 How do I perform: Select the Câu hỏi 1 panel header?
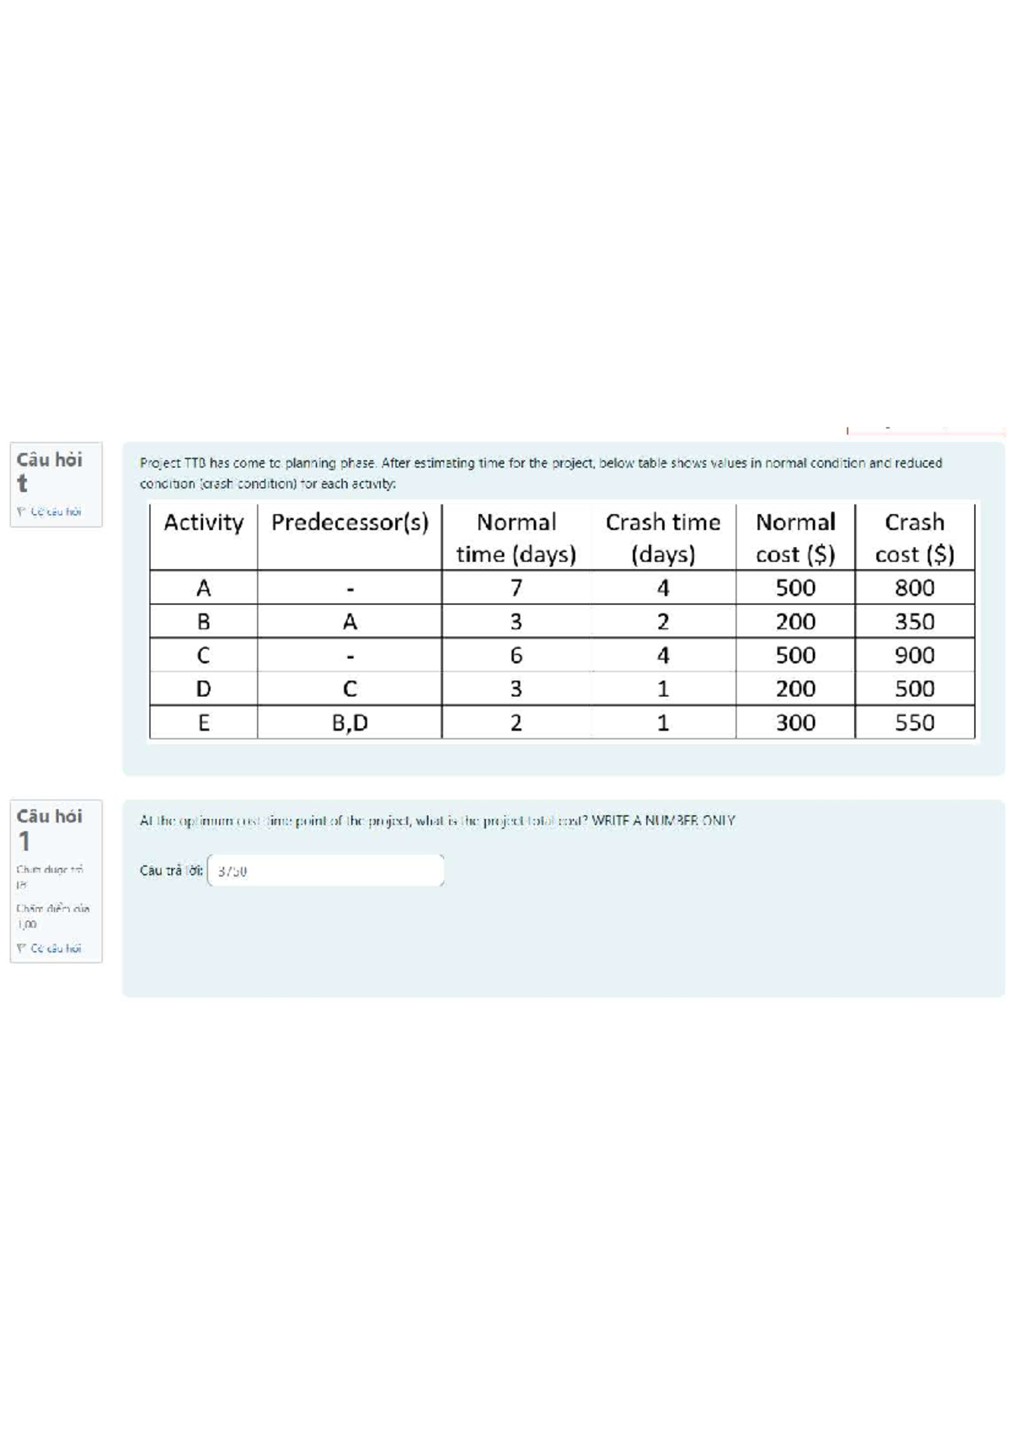pyautogui.click(x=48, y=824)
